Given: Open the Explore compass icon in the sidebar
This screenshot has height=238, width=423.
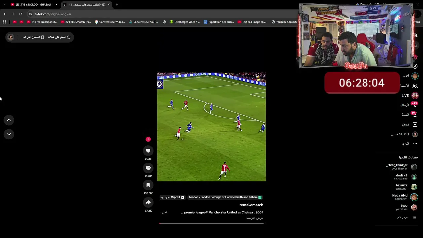Looking at the screenshot, I should tap(415, 66).
